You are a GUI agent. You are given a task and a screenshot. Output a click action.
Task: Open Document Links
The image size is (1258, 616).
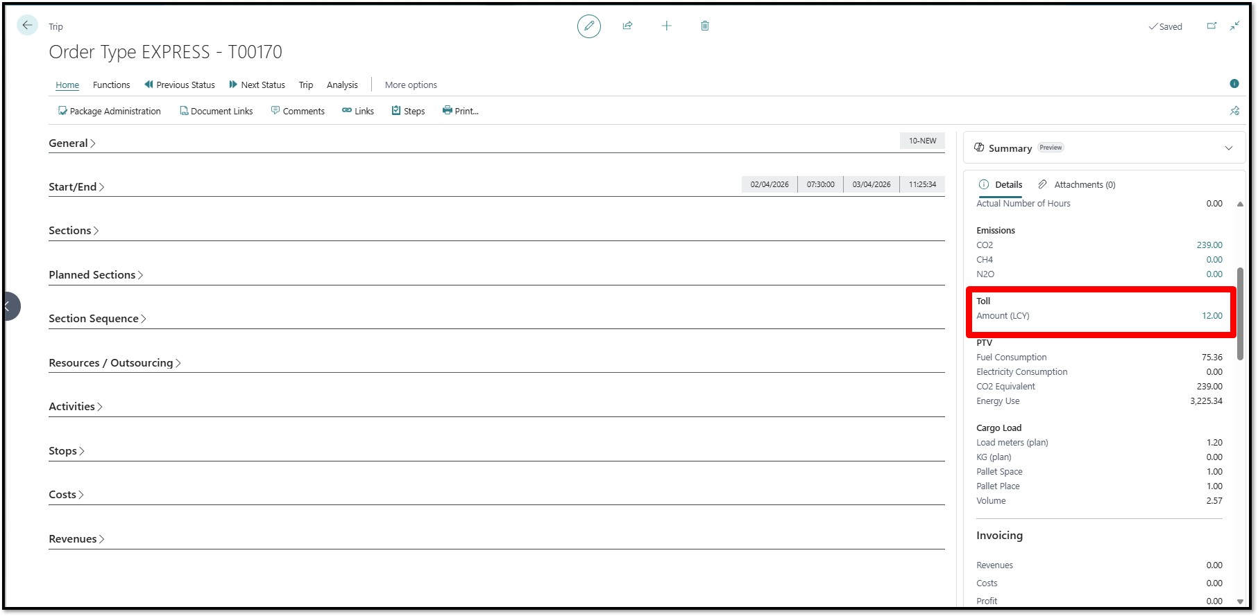click(216, 111)
